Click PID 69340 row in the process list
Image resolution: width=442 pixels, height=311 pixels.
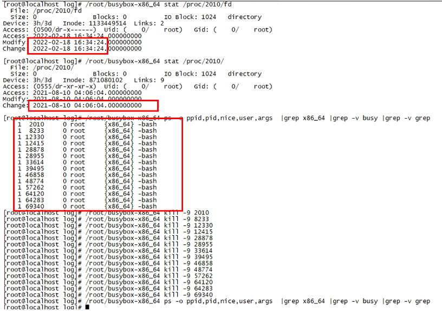pyautogui.click(x=87, y=206)
